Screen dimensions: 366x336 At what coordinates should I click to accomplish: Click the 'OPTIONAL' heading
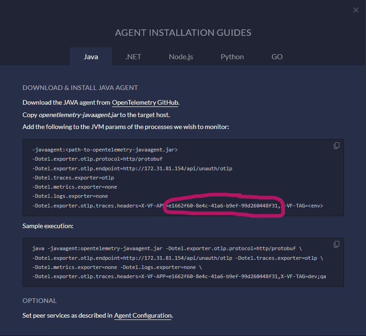(x=39, y=301)
